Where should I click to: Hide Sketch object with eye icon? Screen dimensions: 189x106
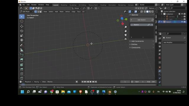pos(182,22)
